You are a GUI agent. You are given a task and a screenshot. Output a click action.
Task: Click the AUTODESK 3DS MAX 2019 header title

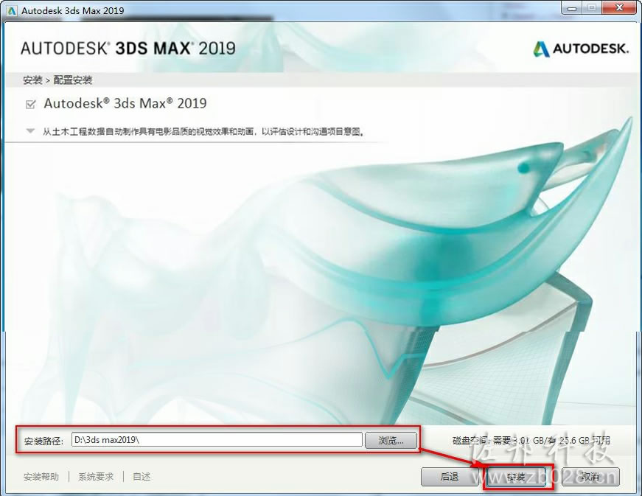tap(128, 49)
